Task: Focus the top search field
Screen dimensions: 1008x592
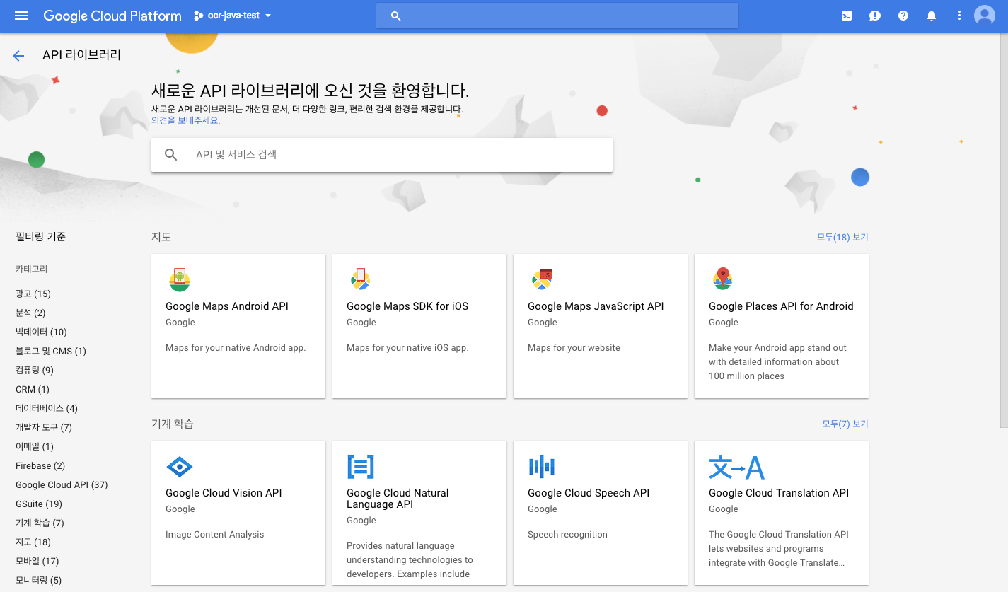Action: [557, 16]
